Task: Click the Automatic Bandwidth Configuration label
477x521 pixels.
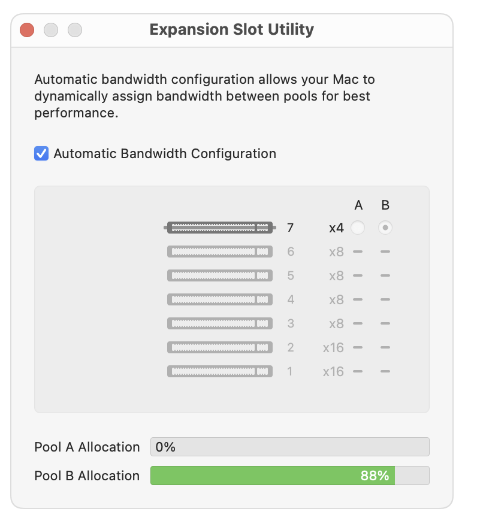Action: [x=165, y=153]
